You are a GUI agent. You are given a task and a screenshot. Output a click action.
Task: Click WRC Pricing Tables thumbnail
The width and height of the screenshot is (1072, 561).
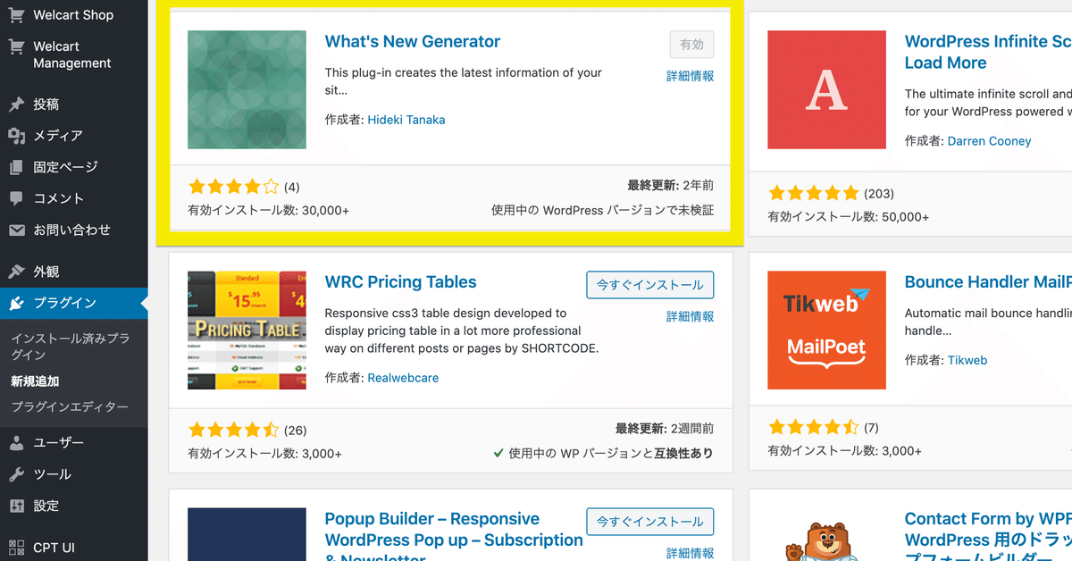point(247,331)
